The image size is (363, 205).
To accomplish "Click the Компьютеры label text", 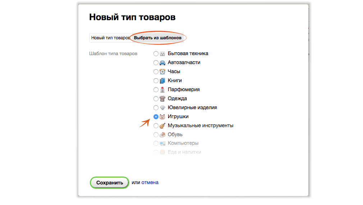I will (183, 143).
